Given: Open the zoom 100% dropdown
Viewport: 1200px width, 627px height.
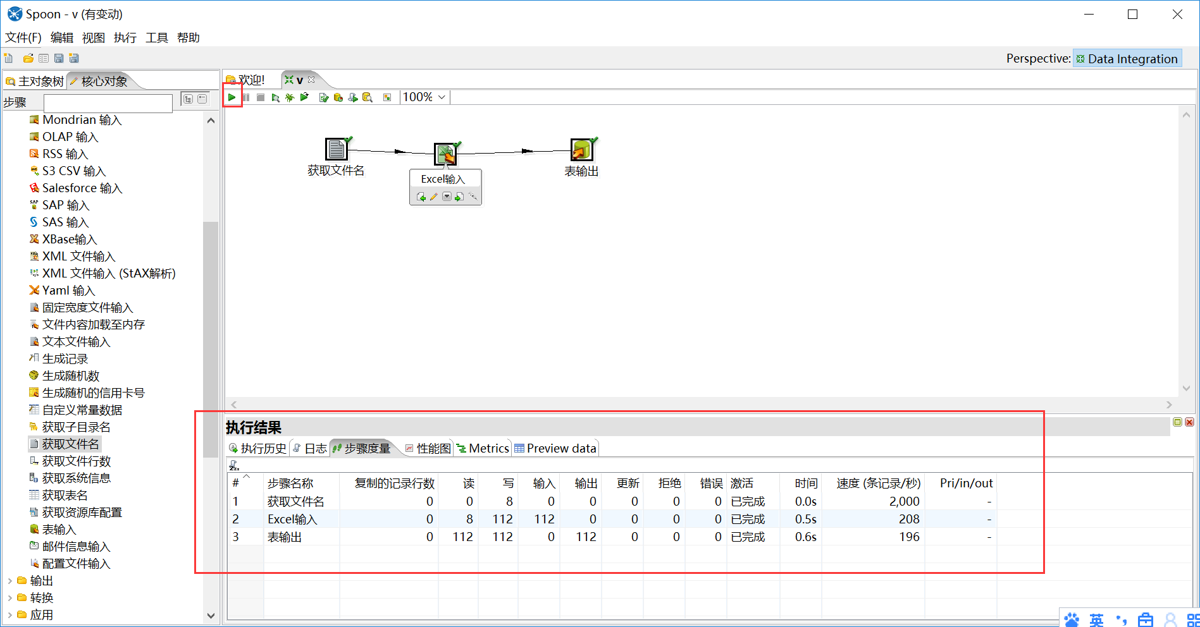Looking at the screenshot, I should point(442,97).
